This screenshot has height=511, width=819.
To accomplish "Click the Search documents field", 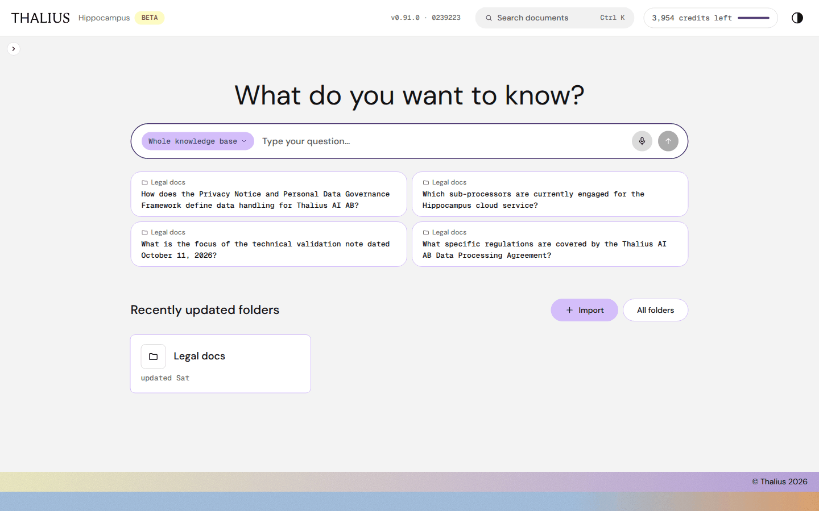I will tap(555, 18).
